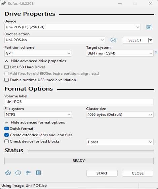The image size is (158, 189).
Task: Click the CLOSE button
Action: [x=137, y=173]
